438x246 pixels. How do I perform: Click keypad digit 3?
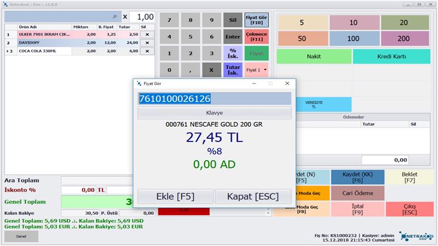[211, 53]
